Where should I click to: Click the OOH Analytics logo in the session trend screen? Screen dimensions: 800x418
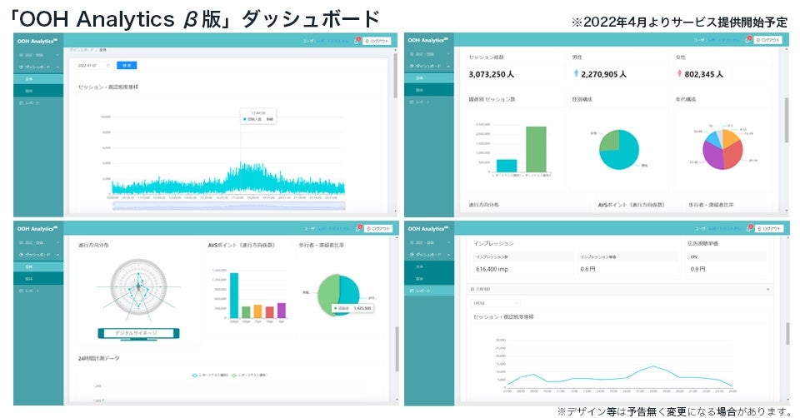pos(37,41)
